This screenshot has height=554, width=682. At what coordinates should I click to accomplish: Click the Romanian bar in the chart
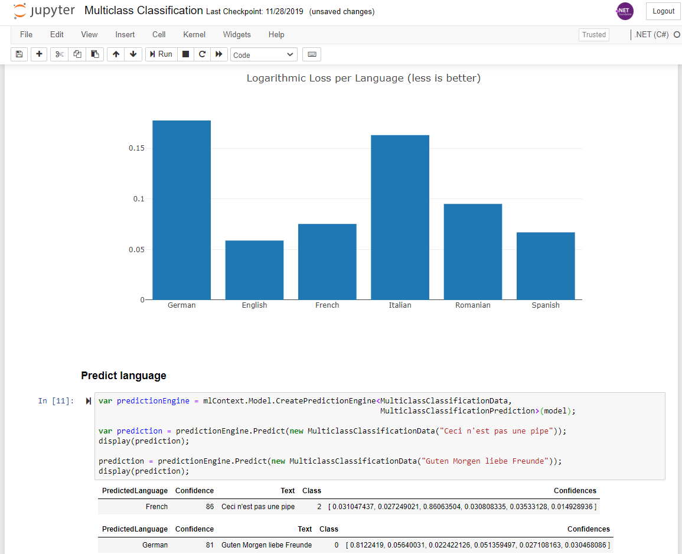[x=473, y=252]
